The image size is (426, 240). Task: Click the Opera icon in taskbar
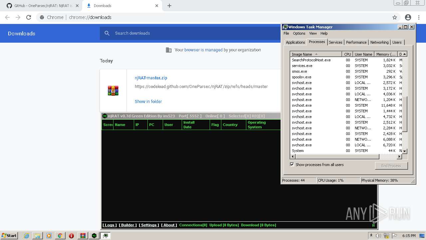click(71, 236)
